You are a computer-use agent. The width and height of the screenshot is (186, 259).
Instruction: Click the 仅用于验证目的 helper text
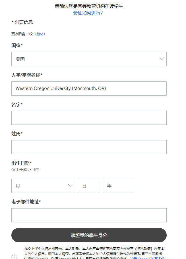[25, 170]
